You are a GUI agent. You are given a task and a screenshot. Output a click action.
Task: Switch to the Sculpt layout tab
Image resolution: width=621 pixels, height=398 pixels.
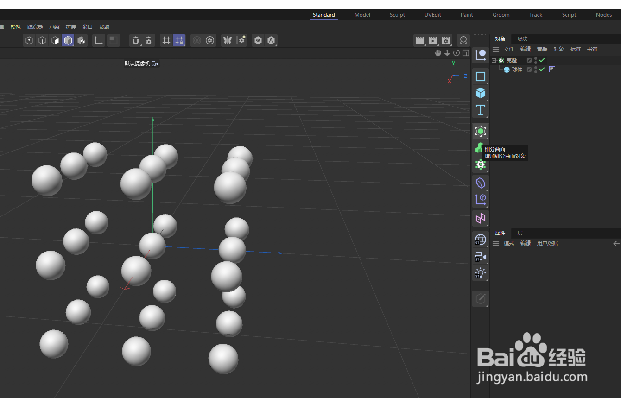pyautogui.click(x=397, y=14)
